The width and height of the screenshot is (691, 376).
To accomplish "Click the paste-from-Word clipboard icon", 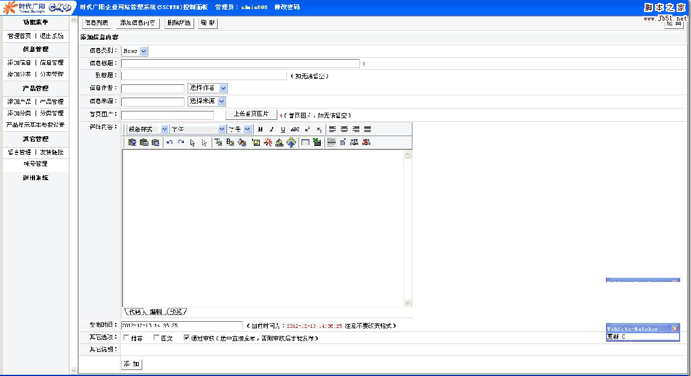I will pos(155,142).
